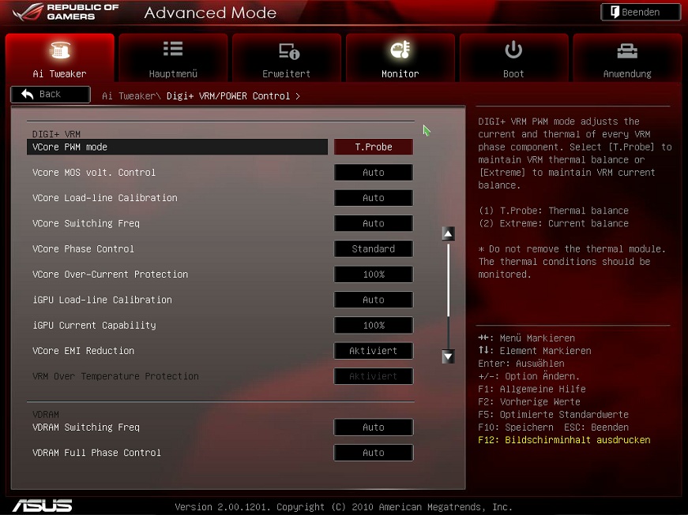Select the Boot tab
Viewport: 688px width, 515px height.
coord(513,58)
